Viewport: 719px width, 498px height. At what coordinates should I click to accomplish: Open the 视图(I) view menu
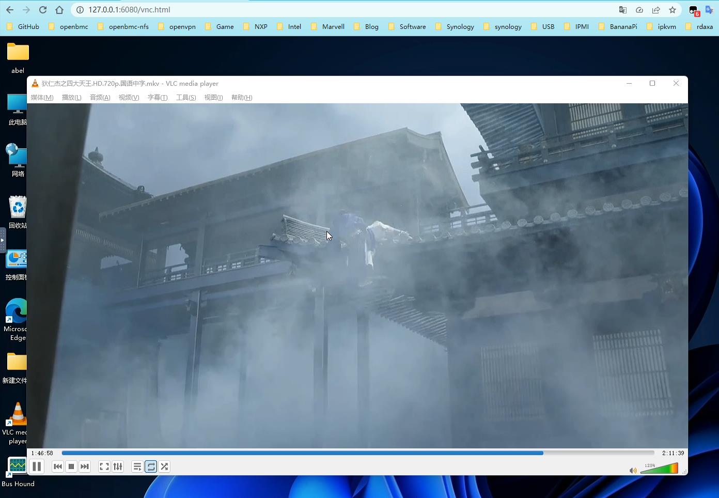213,97
